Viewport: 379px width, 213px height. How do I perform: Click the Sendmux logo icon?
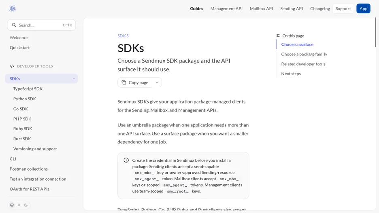coord(12,8)
